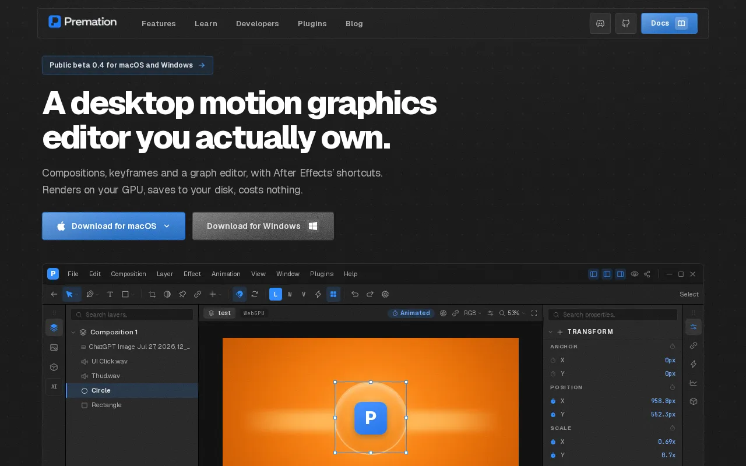The image size is (746, 466).
Task: Open the Discord icon in the site header
Action: tap(600, 23)
